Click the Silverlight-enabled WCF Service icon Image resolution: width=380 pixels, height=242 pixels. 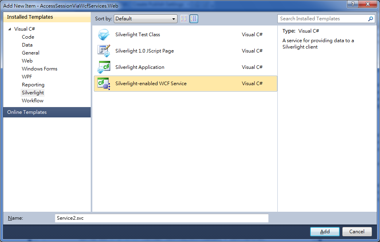(104, 84)
